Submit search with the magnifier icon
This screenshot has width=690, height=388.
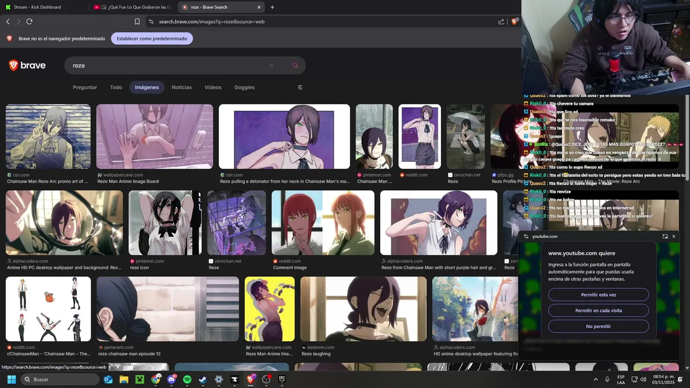coord(295,65)
